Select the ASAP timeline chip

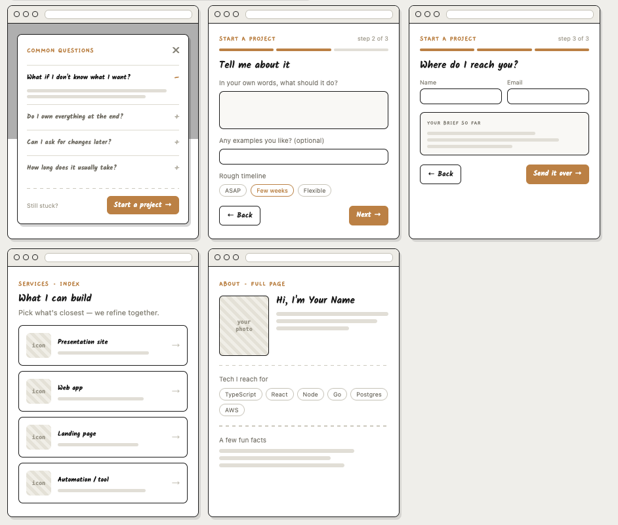pos(232,191)
